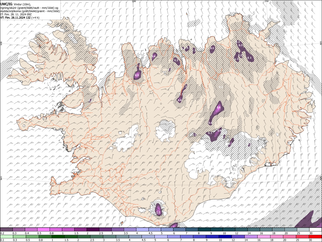Click the '15W' longitude label

266,1
